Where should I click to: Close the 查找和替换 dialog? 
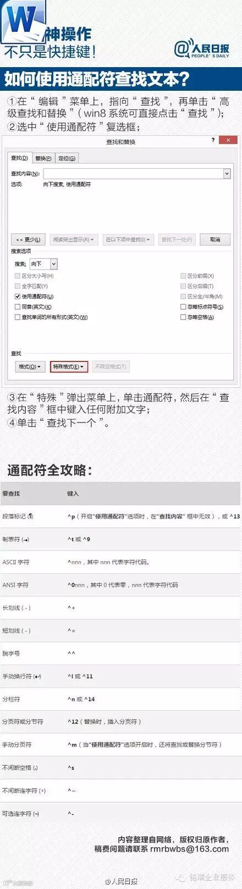228,140
